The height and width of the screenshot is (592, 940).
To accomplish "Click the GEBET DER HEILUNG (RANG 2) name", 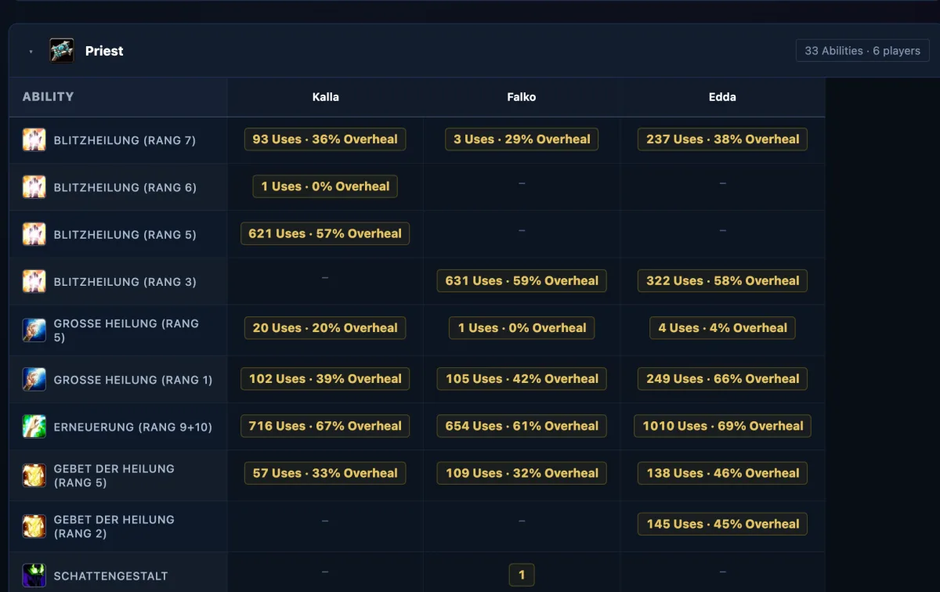I will (114, 526).
